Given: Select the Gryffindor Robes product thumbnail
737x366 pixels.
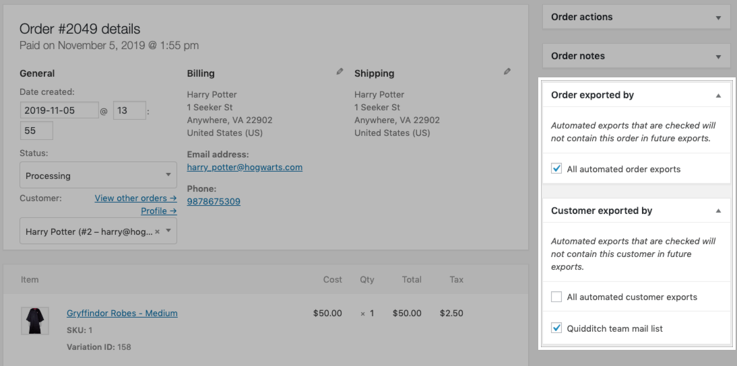Looking at the screenshot, I should 35,320.
